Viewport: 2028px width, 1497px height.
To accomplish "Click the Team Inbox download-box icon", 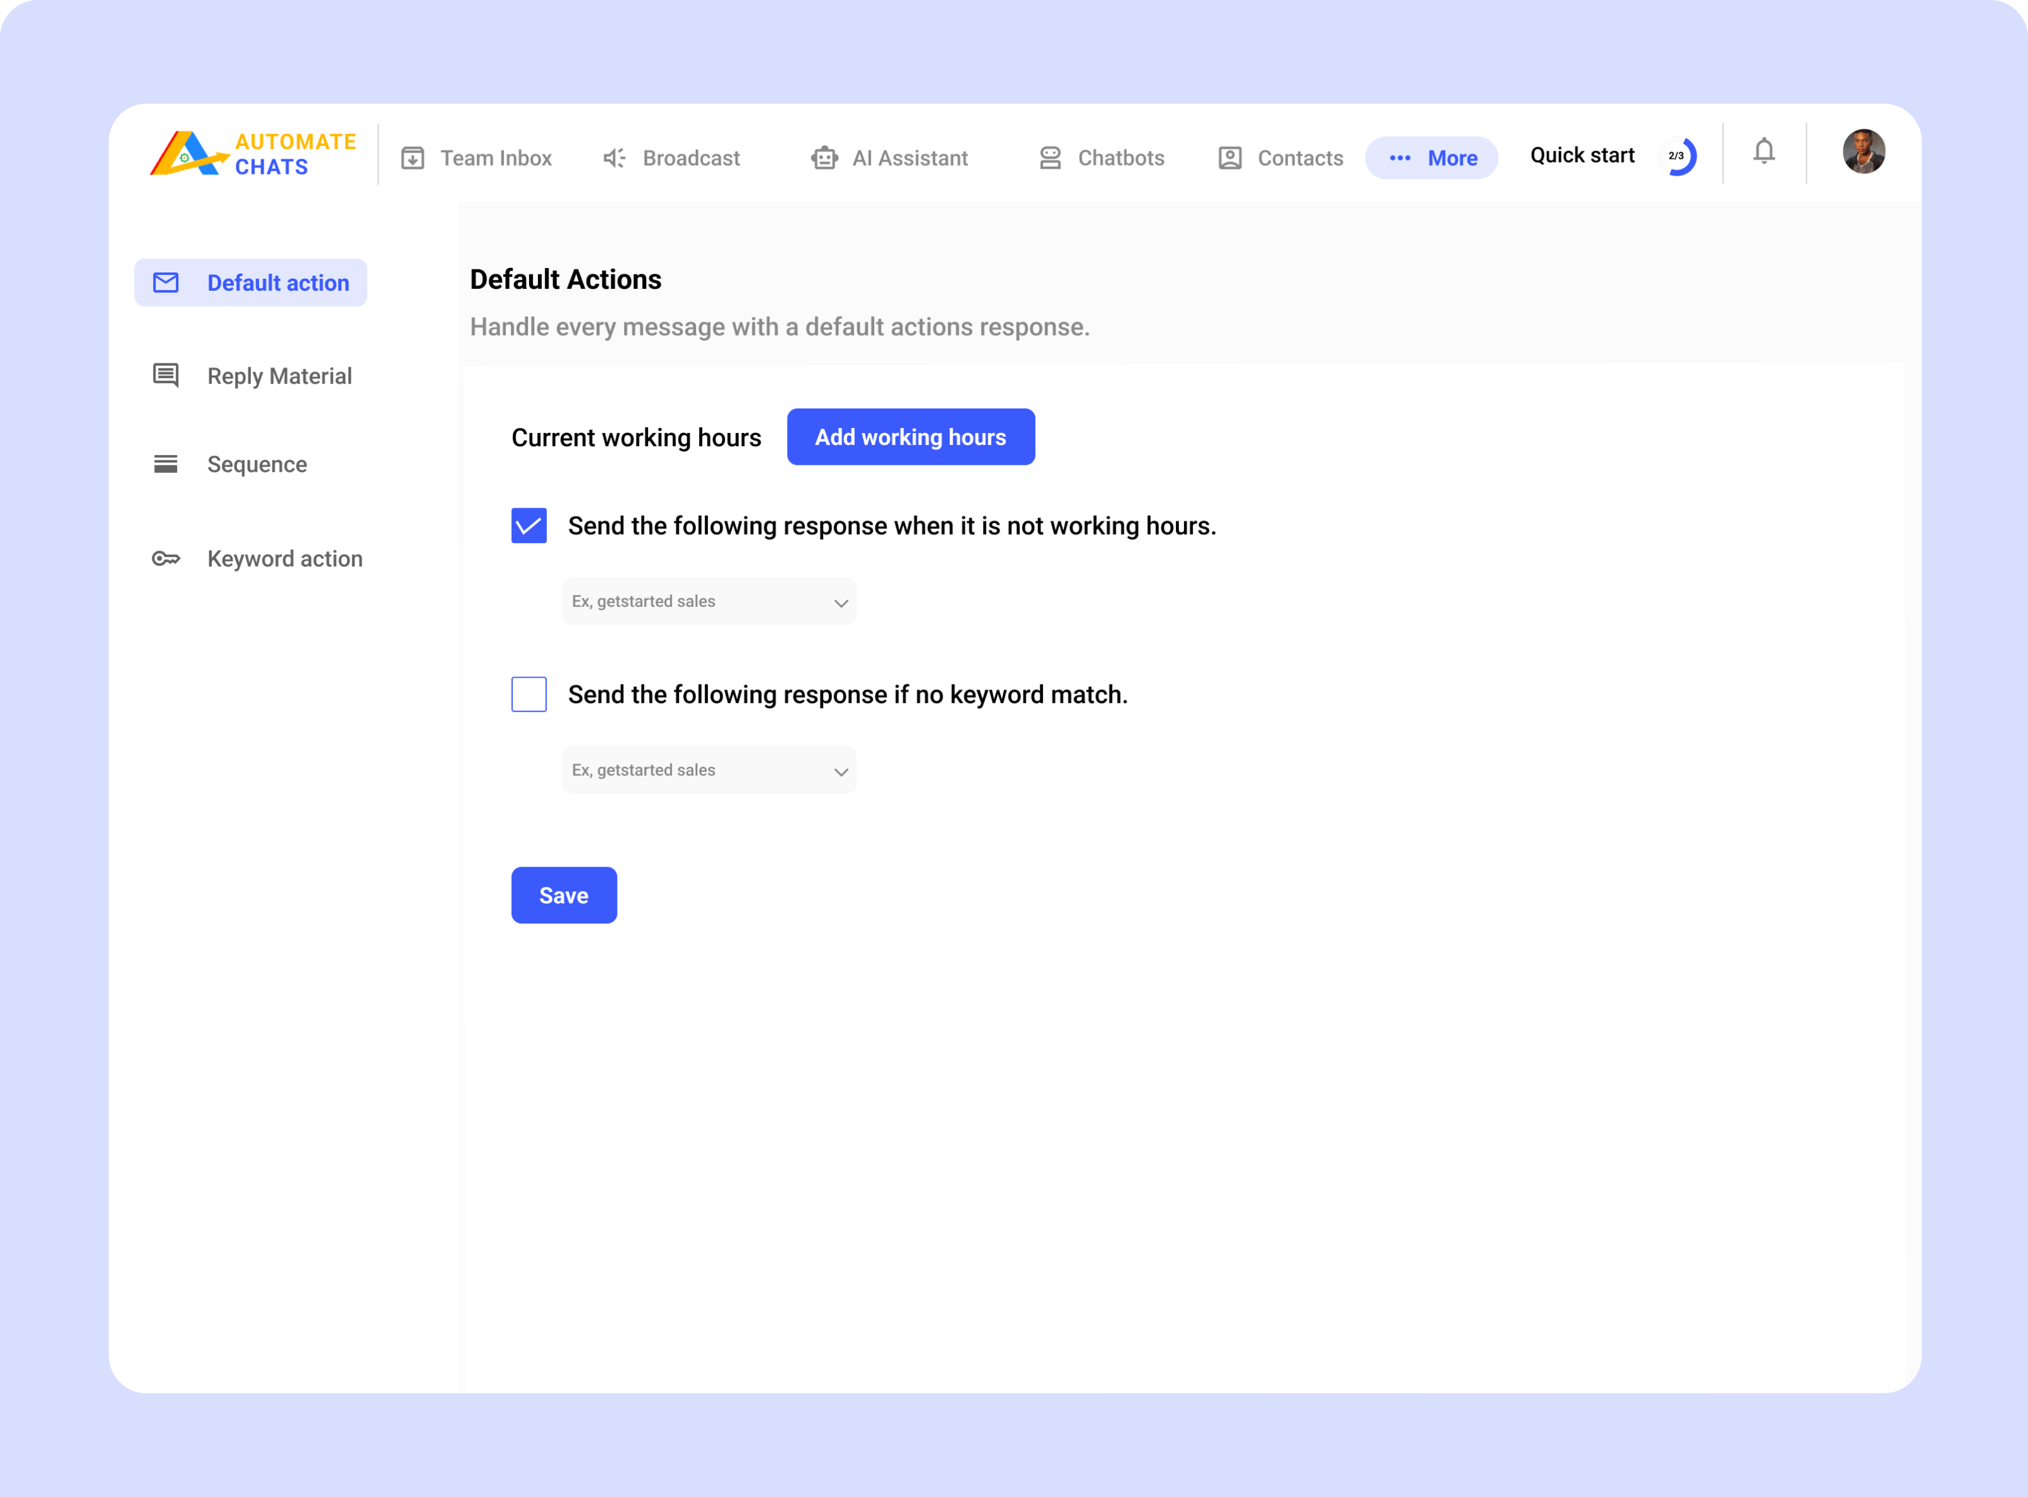I will (x=412, y=159).
